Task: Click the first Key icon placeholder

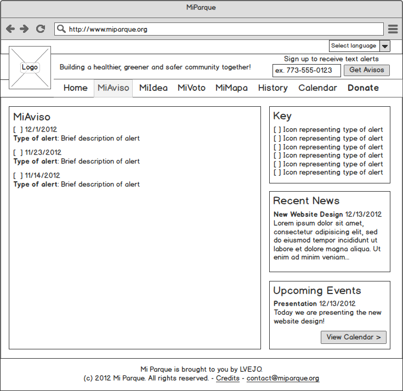Action: (277, 130)
